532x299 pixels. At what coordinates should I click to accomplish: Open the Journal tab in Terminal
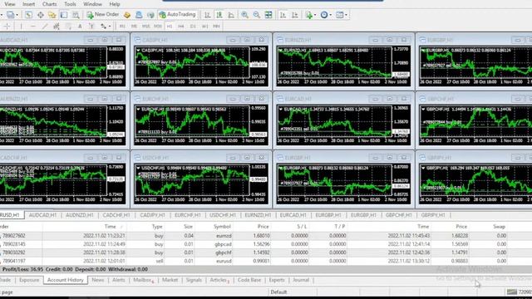pyautogui.click(x=301, y=280)
